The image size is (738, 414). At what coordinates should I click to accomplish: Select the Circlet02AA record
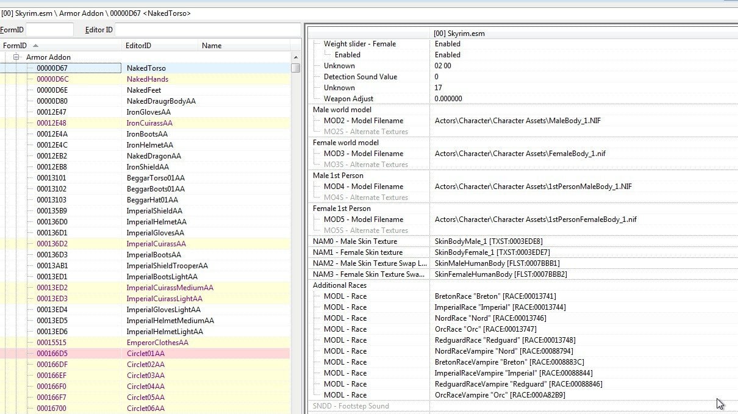click(145, 365)
